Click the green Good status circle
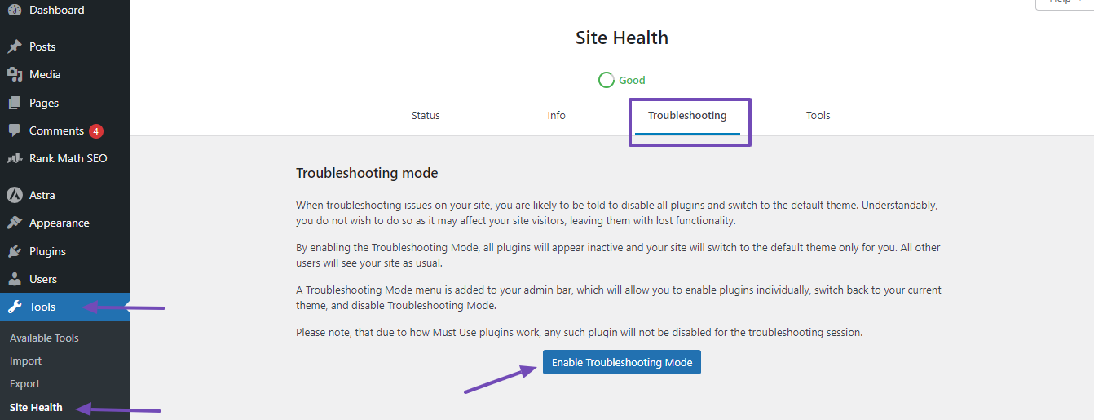 [606, 80]
